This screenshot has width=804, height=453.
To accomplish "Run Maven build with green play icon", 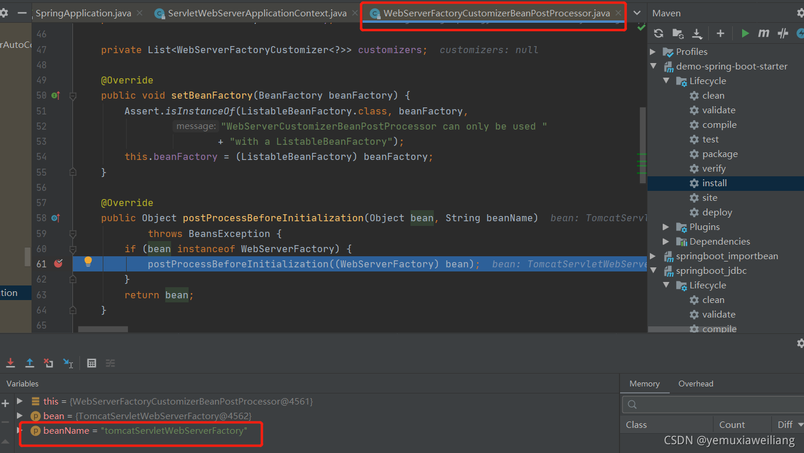I will 745,33.
